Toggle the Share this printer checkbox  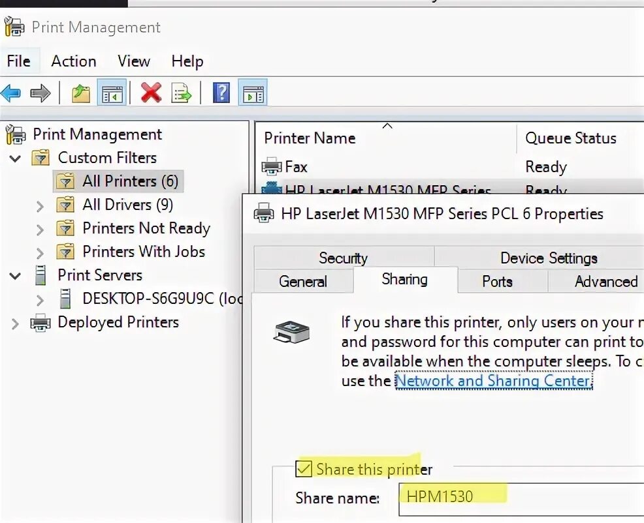[x=304, y=469]
